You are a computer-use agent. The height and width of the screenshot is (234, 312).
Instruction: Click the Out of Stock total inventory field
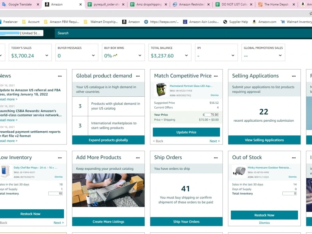pyautogui.click(x=290, y=193)
